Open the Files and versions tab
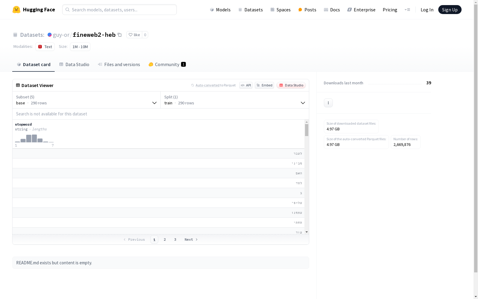Screen dimensions: 478x299 (119, 64)
